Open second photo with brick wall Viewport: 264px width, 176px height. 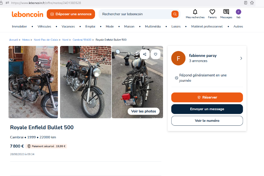tap(86, 82)
